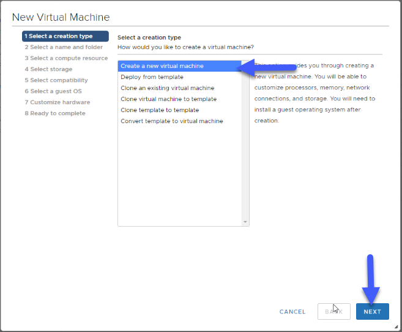Click the dialog resize grip icon

pos(396,326)
